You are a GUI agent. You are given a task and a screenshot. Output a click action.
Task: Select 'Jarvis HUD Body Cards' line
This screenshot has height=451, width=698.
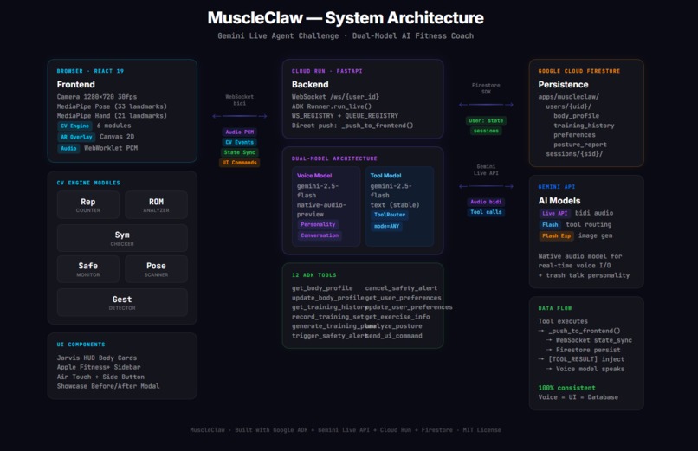coord(97,358)
